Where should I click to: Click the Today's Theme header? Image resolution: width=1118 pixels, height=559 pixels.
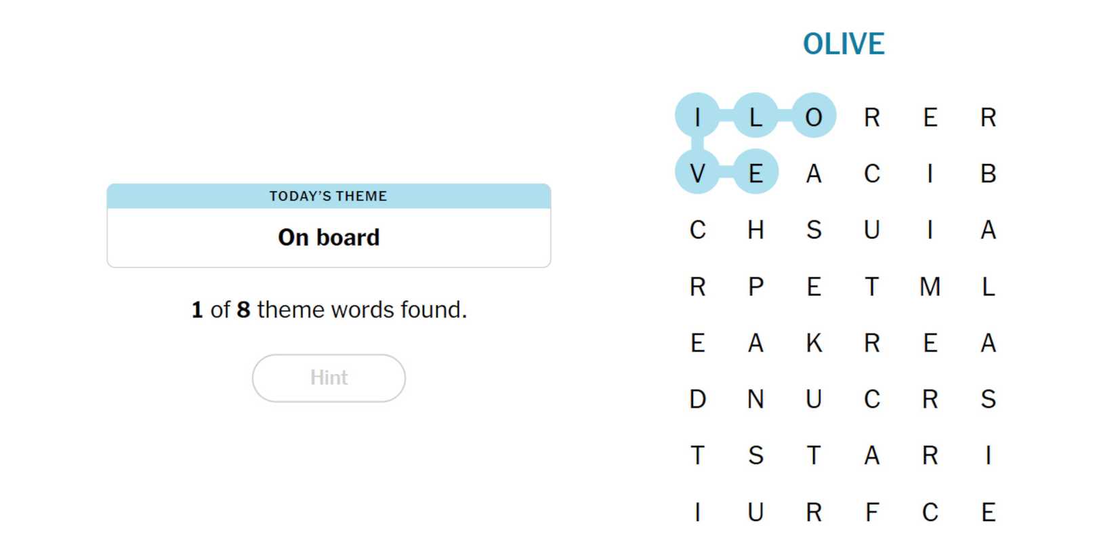tap(329, 196)
